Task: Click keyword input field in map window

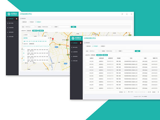Action: click(64, 27)
